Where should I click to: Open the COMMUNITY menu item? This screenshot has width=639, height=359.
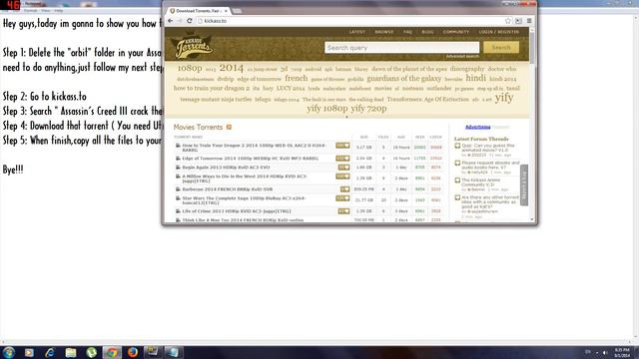(x=456, y=32)
